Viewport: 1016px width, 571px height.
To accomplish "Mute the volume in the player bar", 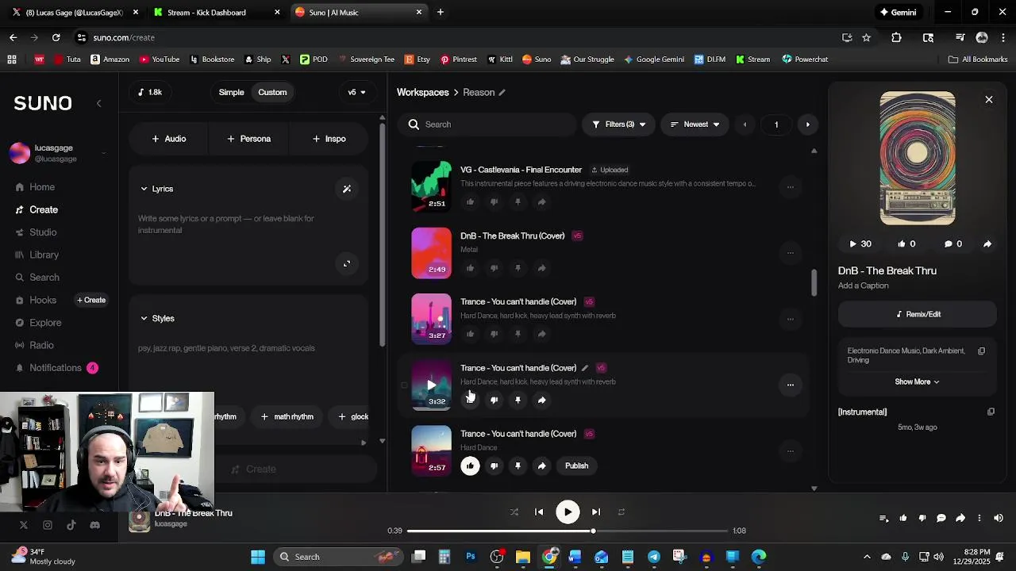I will (999, 519).
